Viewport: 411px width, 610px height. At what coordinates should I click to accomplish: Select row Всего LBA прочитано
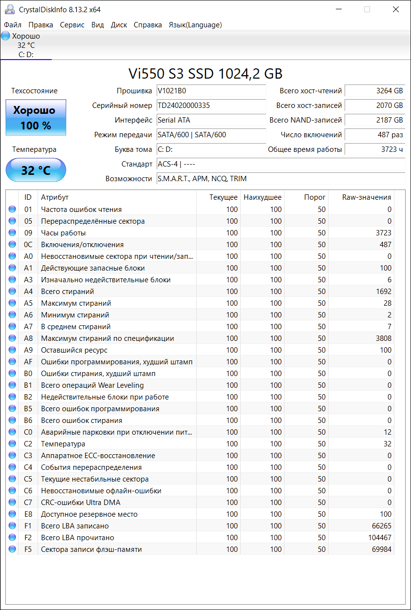tap(200, 538)
